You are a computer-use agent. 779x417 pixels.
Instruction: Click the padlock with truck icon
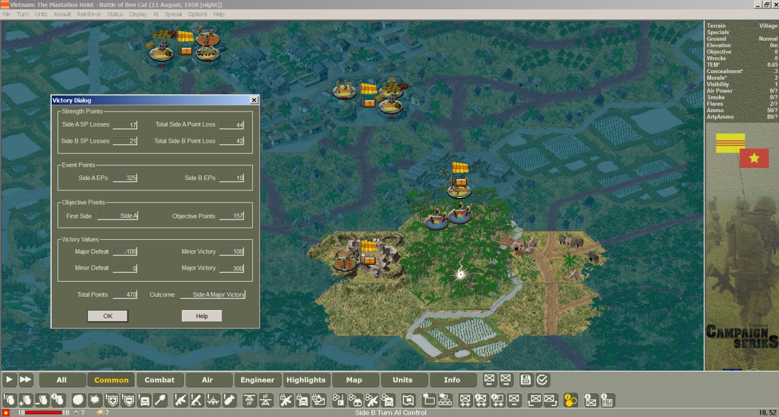coord(302,400)
